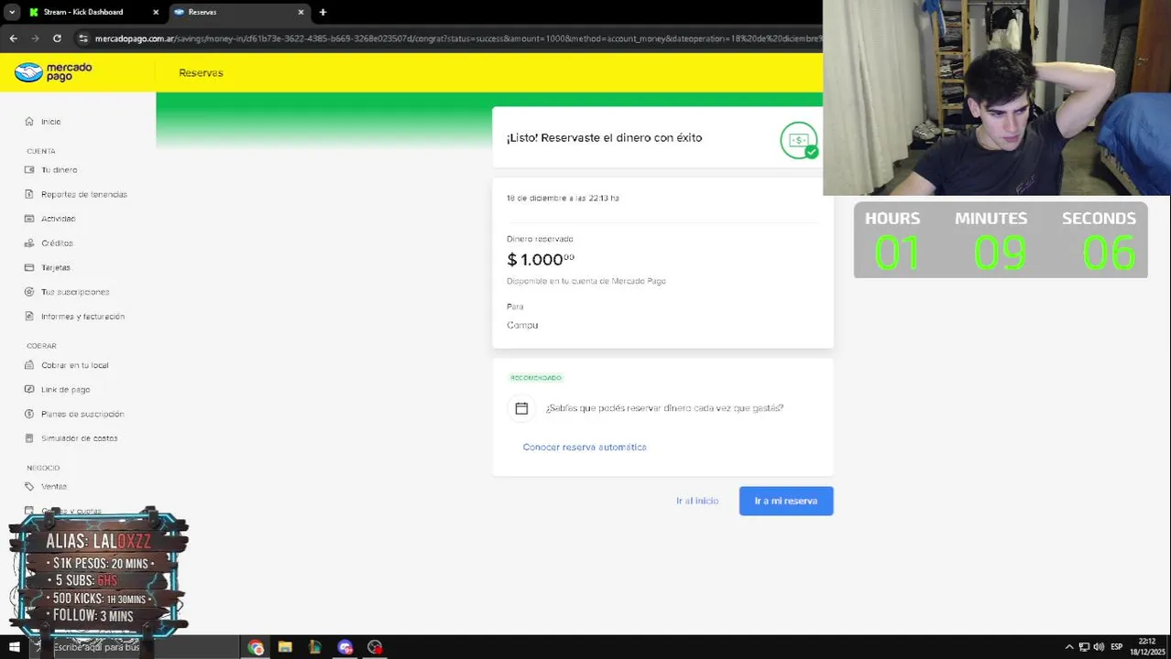The width and height of the screenshot is (1171, 659).
Task: Click the Compu reserve name
Action: click(522, 325)
